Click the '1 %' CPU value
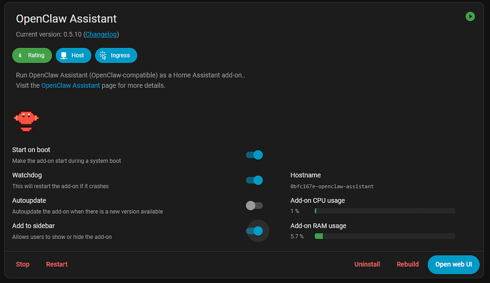The image size is (490, 283). (x=294, y=211)
